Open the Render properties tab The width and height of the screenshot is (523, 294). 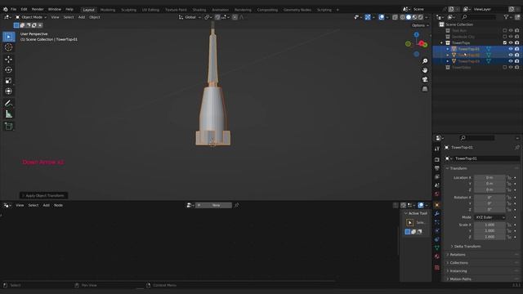click(x=437, y=160)
